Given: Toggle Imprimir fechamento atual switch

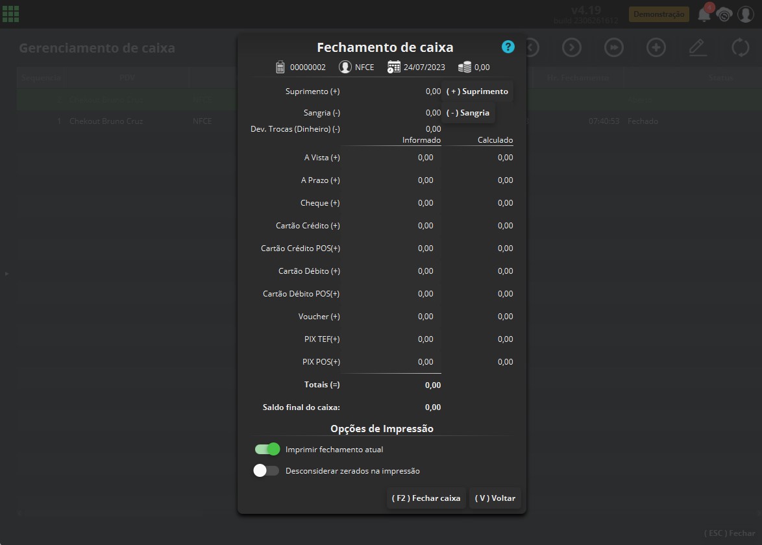Looking at the screenshot, I should tap(267, 450).
